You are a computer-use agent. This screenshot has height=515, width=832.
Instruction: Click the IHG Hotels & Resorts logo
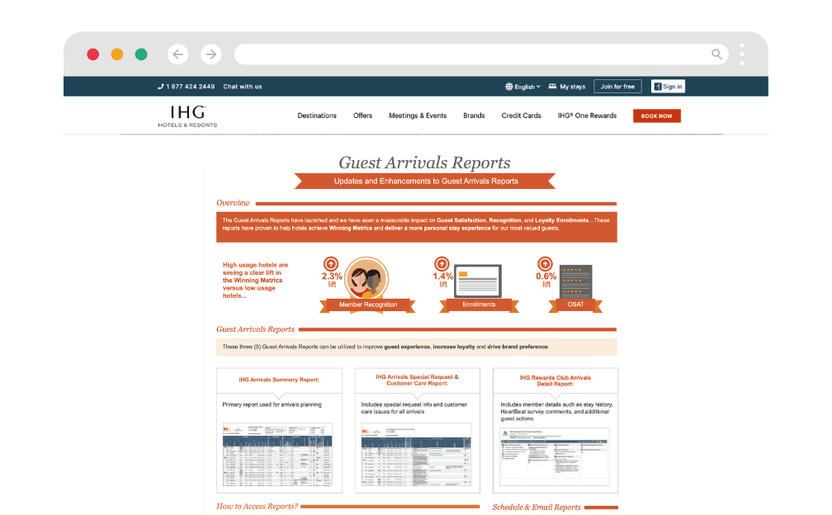tap(187, 116)
